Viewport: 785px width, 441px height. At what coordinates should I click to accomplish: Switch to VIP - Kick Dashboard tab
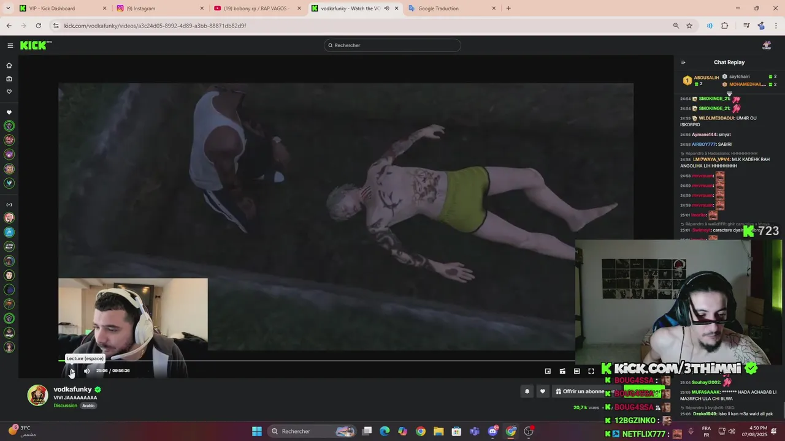tap(63, 9)
